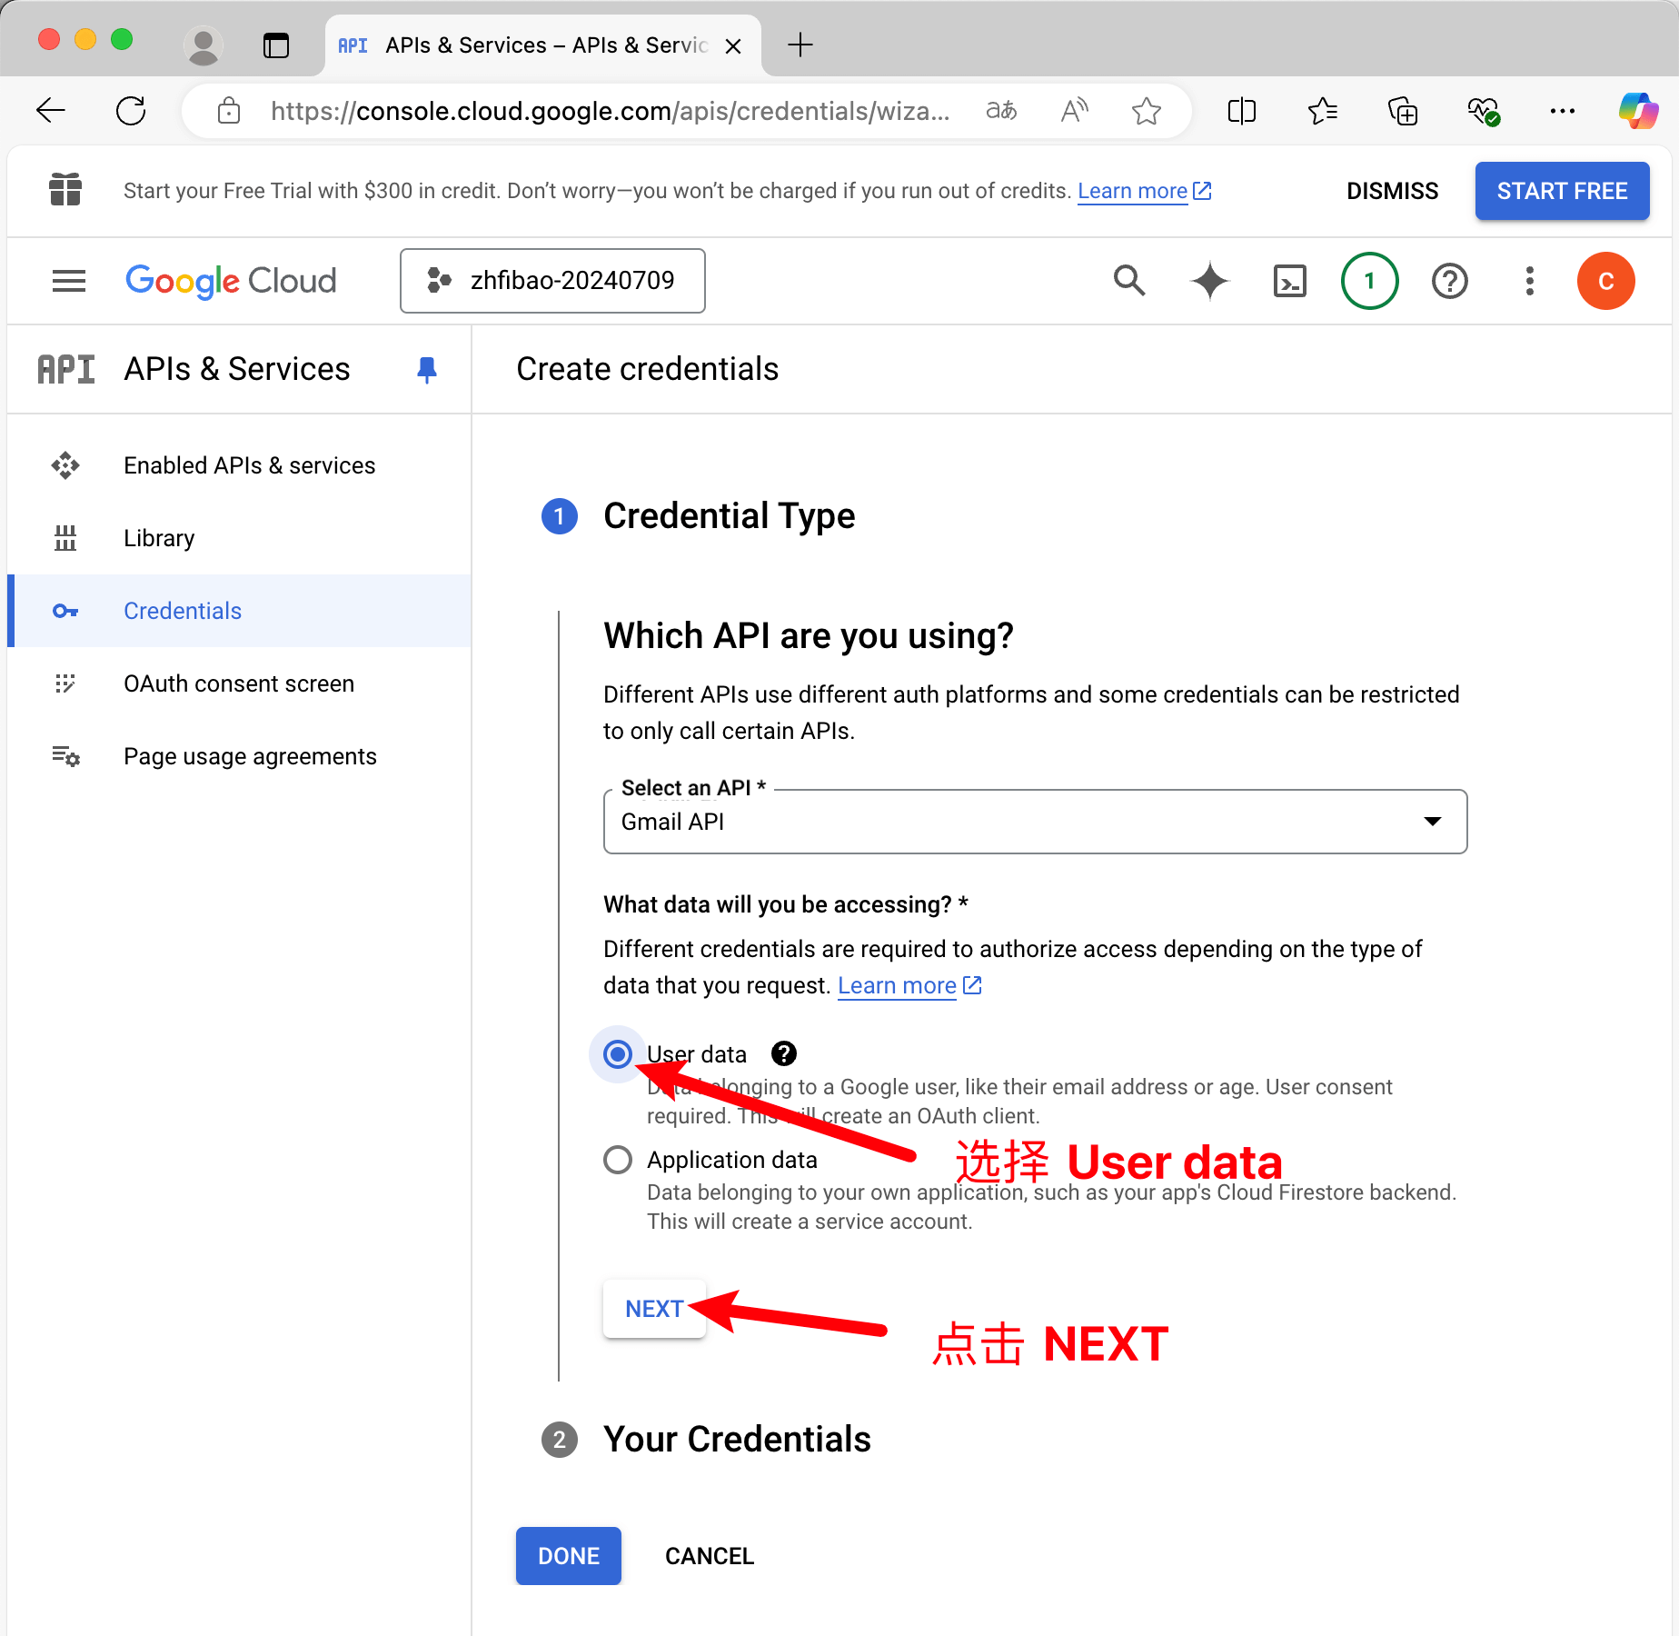Go back with the browser back arrow

(51, 111)
